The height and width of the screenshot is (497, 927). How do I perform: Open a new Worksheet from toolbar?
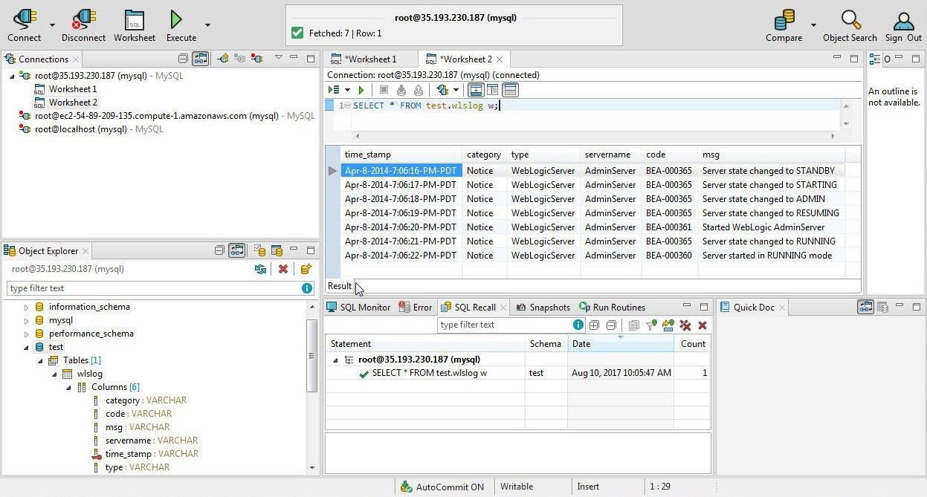coord(135,25)
